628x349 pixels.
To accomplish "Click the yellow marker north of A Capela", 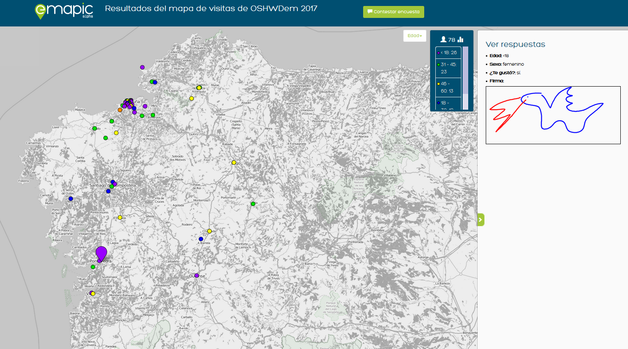I will [192, 99].
